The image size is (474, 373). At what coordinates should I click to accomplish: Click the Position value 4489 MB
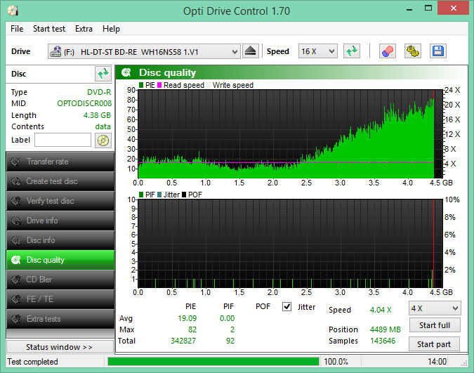pyautogui.click(x=385, y=329)
